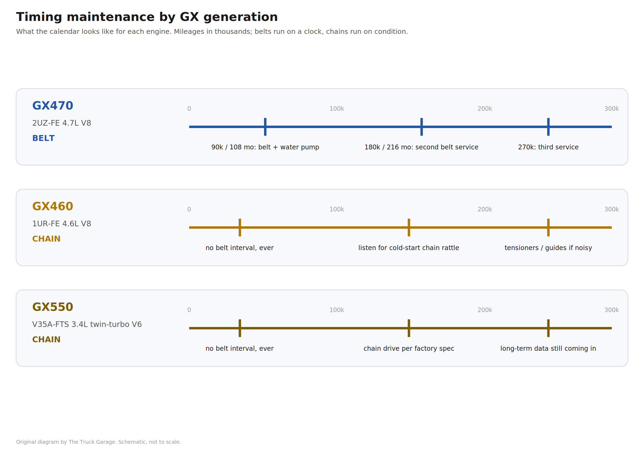Screen dimensions: 644x451
Task: Click the 200k axis label in GX470 card
Action: point(485,109)
